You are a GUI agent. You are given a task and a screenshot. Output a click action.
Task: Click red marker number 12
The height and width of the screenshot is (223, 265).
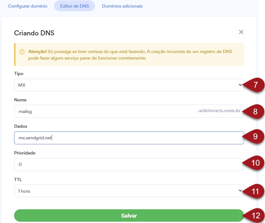point(254,215)
